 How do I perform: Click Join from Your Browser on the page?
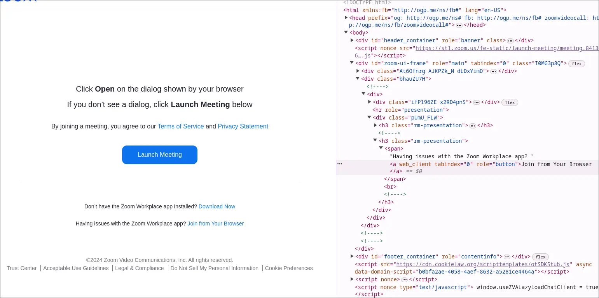tap(215, 224)
